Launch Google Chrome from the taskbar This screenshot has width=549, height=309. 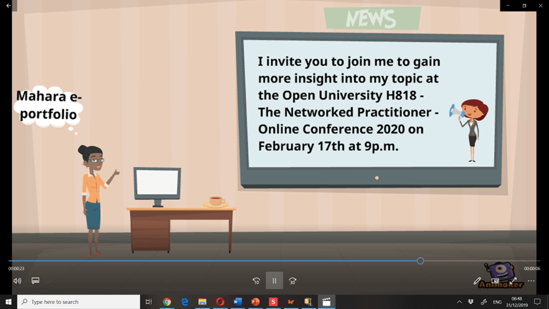pos(167,302)
